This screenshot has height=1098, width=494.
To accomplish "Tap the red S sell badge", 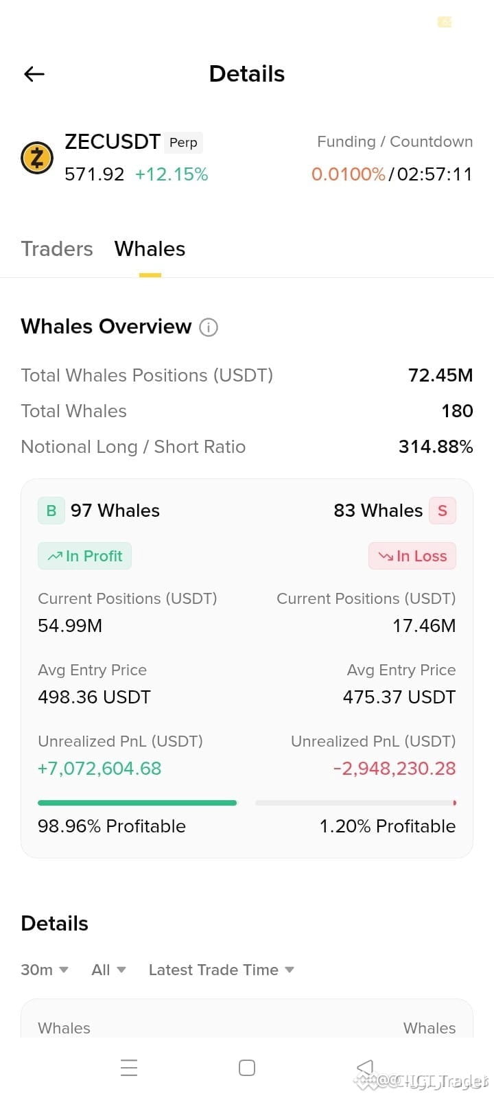I will (443, 511).
